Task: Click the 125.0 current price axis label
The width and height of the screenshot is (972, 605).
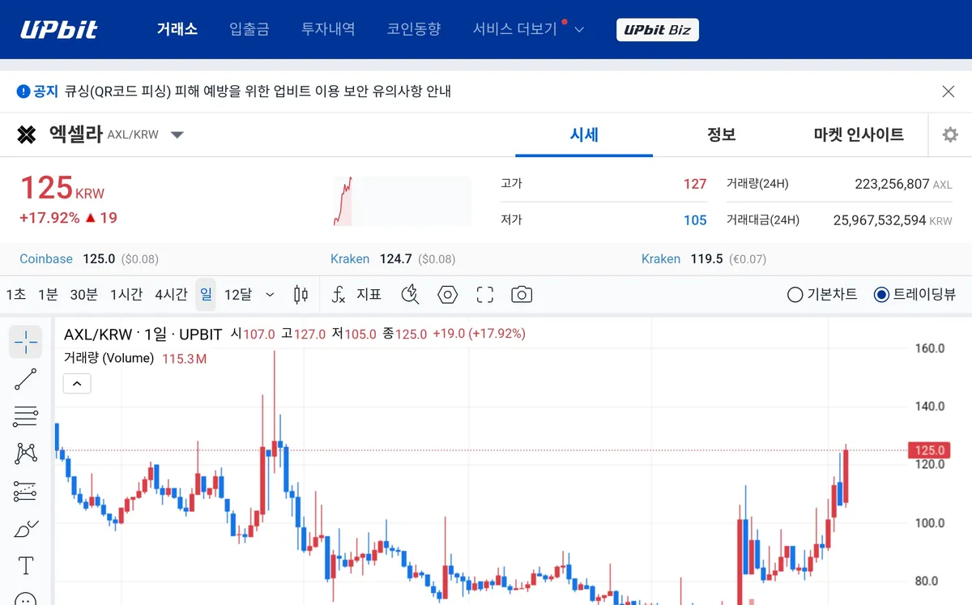Action: click(x=930, y=450)
